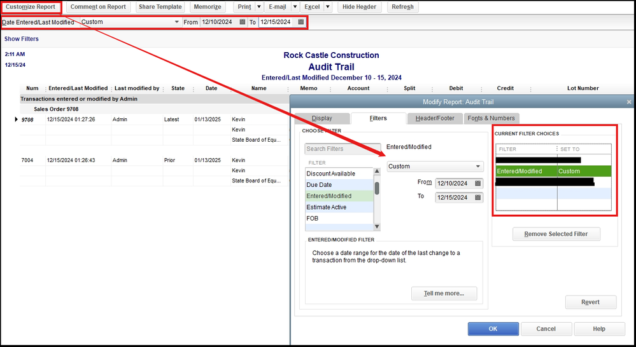Click the Latest state cell

(x=172, y=119)
